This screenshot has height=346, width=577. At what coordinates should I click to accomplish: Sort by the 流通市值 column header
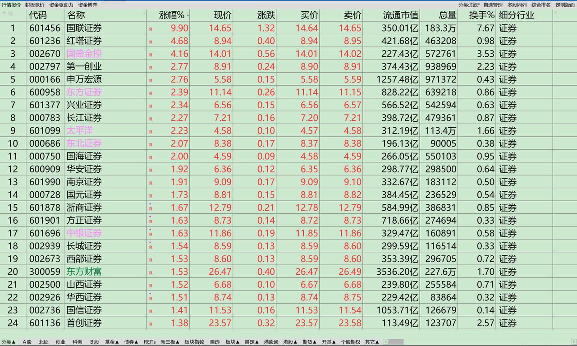(401, 15)
